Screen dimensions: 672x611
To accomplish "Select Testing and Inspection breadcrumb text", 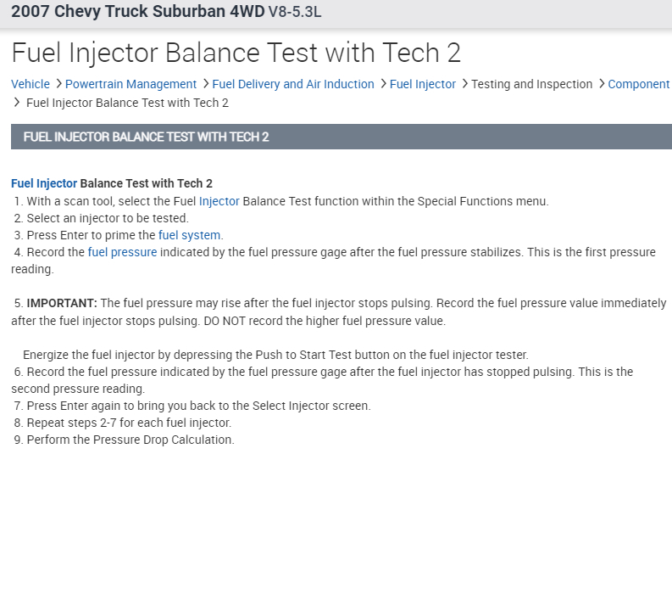I will click(531, 84).
